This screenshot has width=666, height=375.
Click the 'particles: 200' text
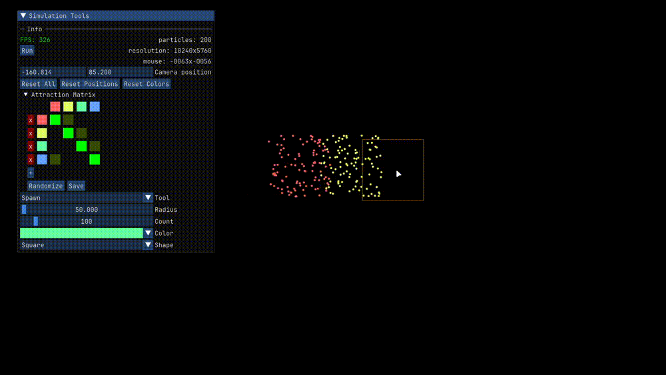184,40
